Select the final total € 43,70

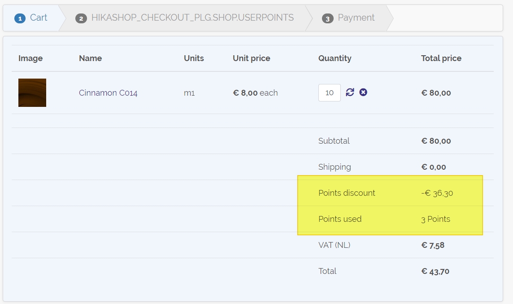[x=435, y=271]
